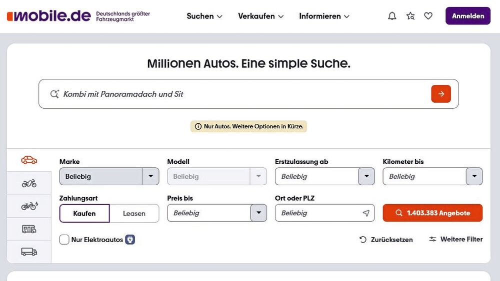Viewport: 500px width, 281px height.
Task: Open saved searches star icon
Action: coord(410,16)
